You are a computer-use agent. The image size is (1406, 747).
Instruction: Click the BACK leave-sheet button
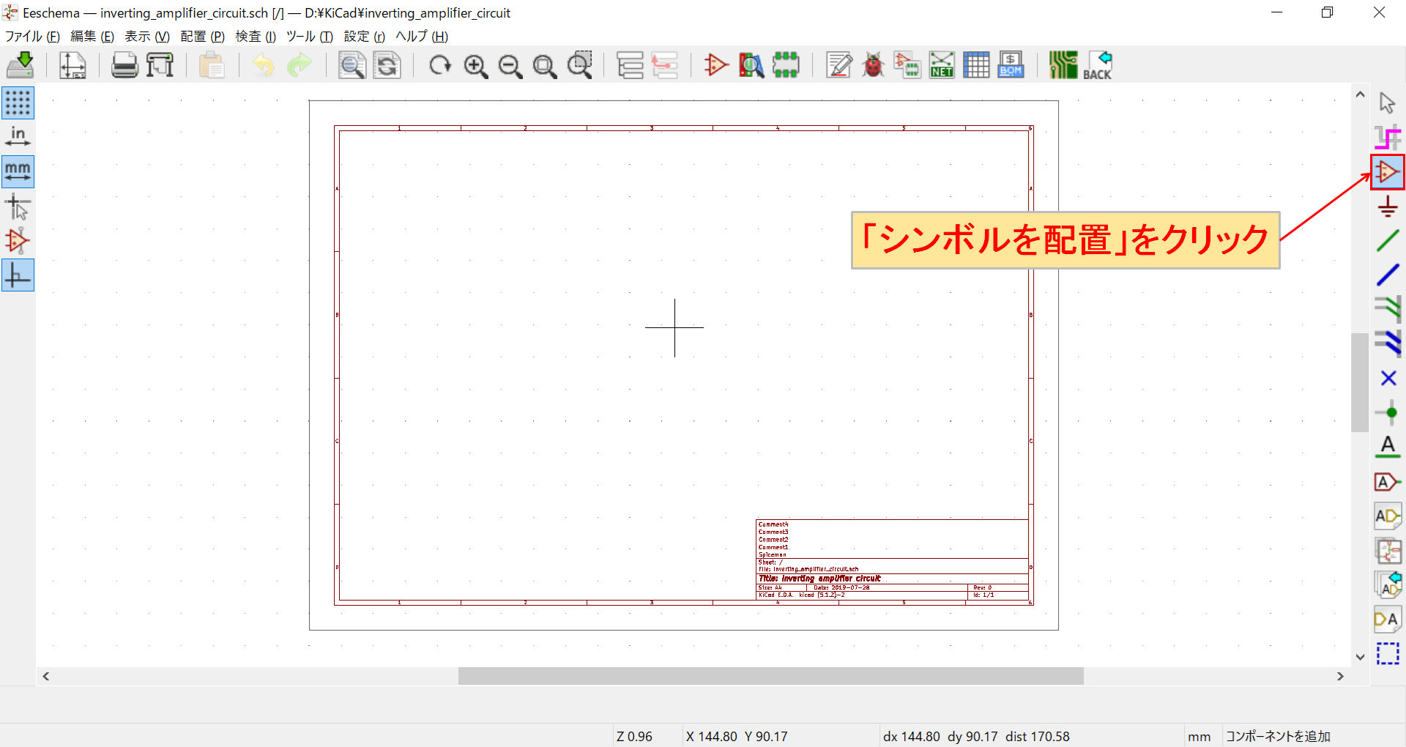[x=1100, y=64]
